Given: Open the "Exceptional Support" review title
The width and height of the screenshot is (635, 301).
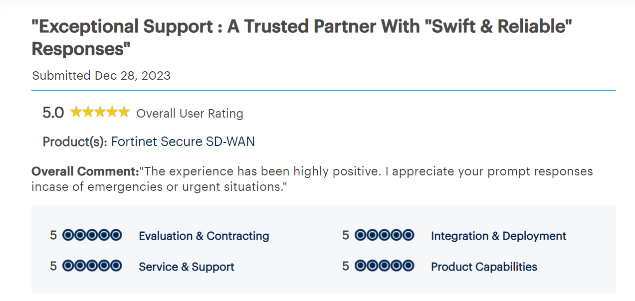Looking at the screenshot, I should (x=301, y=37).
